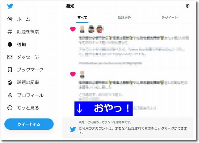
Task: Open third avatar in first notification
Action: (100, 29)
